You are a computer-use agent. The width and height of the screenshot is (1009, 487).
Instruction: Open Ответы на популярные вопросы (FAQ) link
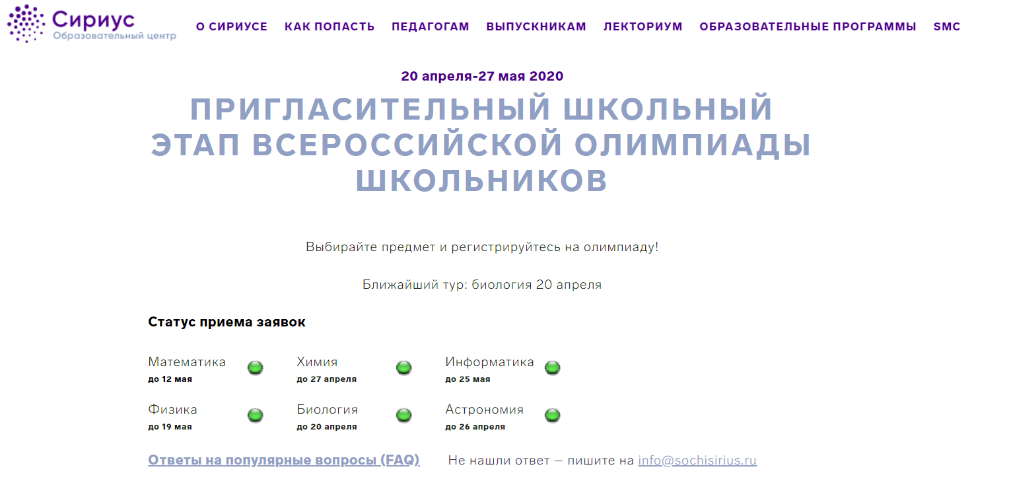tap(284, 460)
